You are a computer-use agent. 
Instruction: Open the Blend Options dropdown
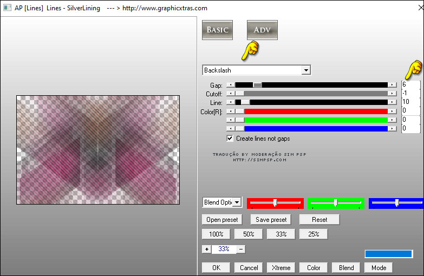point(237,202)
